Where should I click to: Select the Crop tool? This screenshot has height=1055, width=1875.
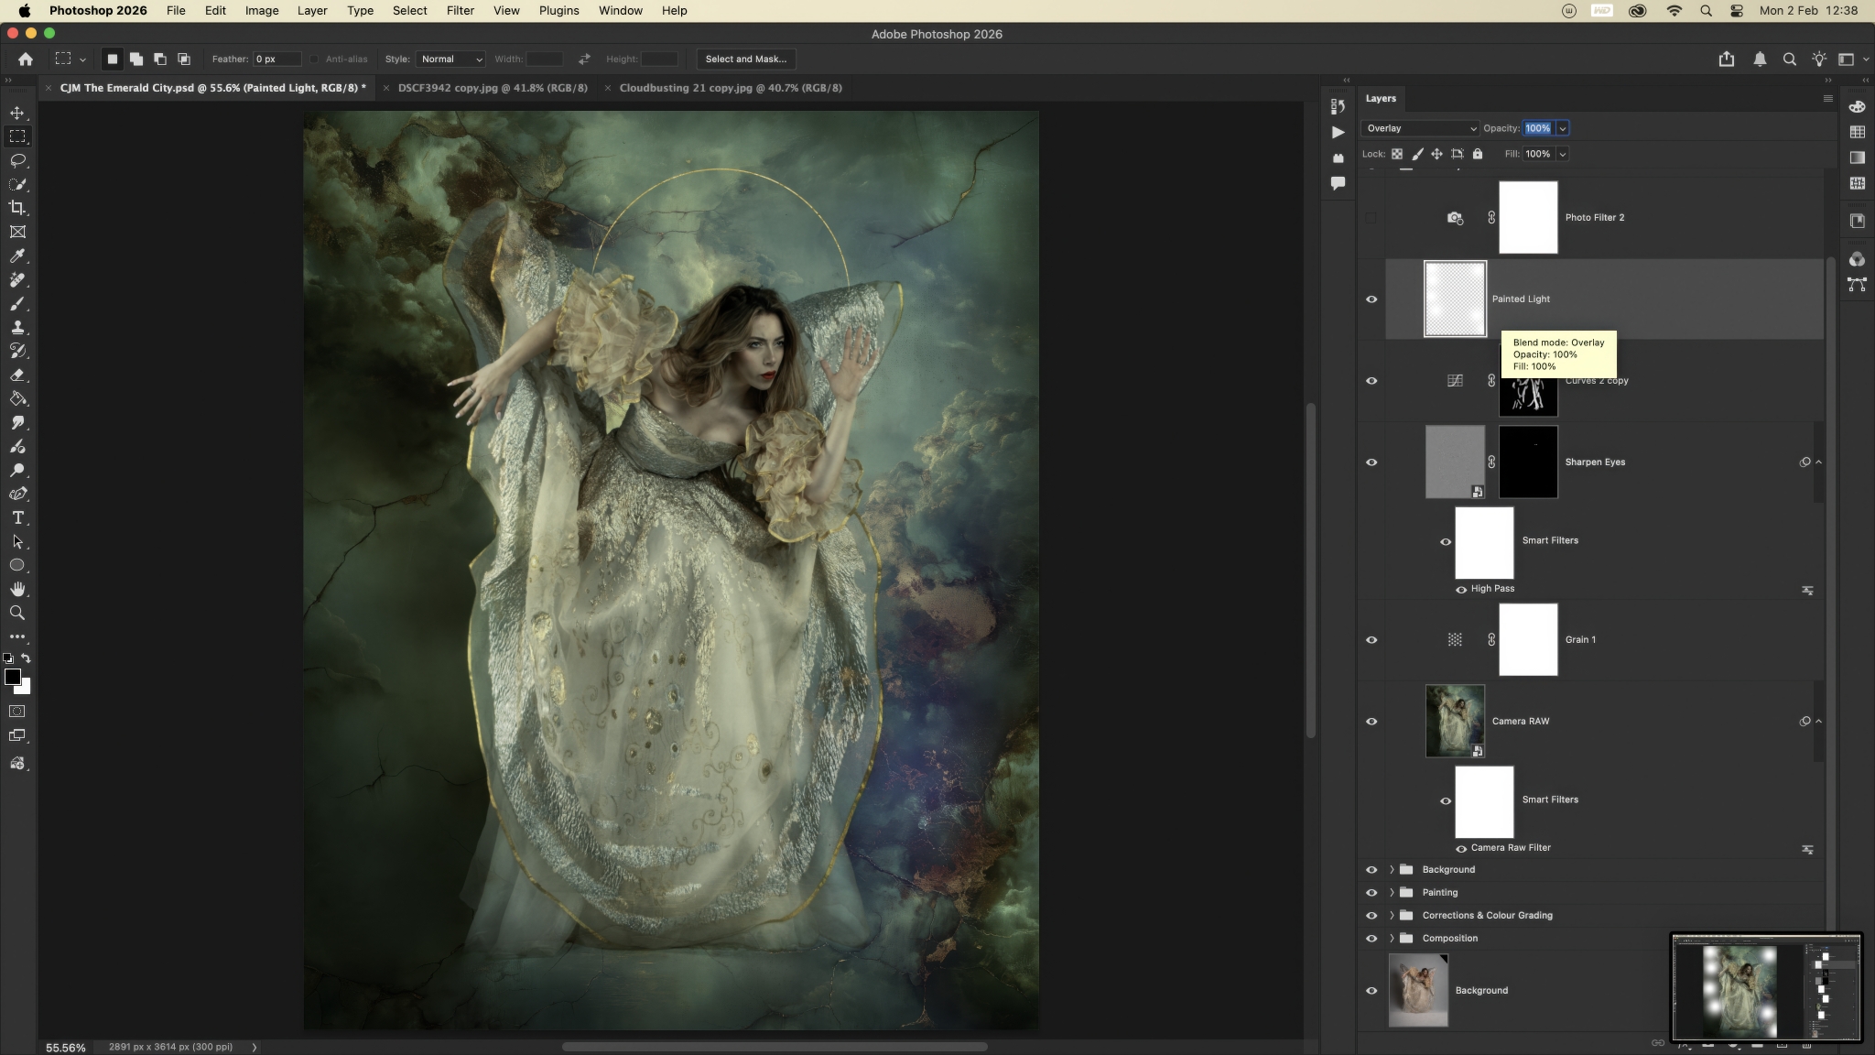point(17,208)
